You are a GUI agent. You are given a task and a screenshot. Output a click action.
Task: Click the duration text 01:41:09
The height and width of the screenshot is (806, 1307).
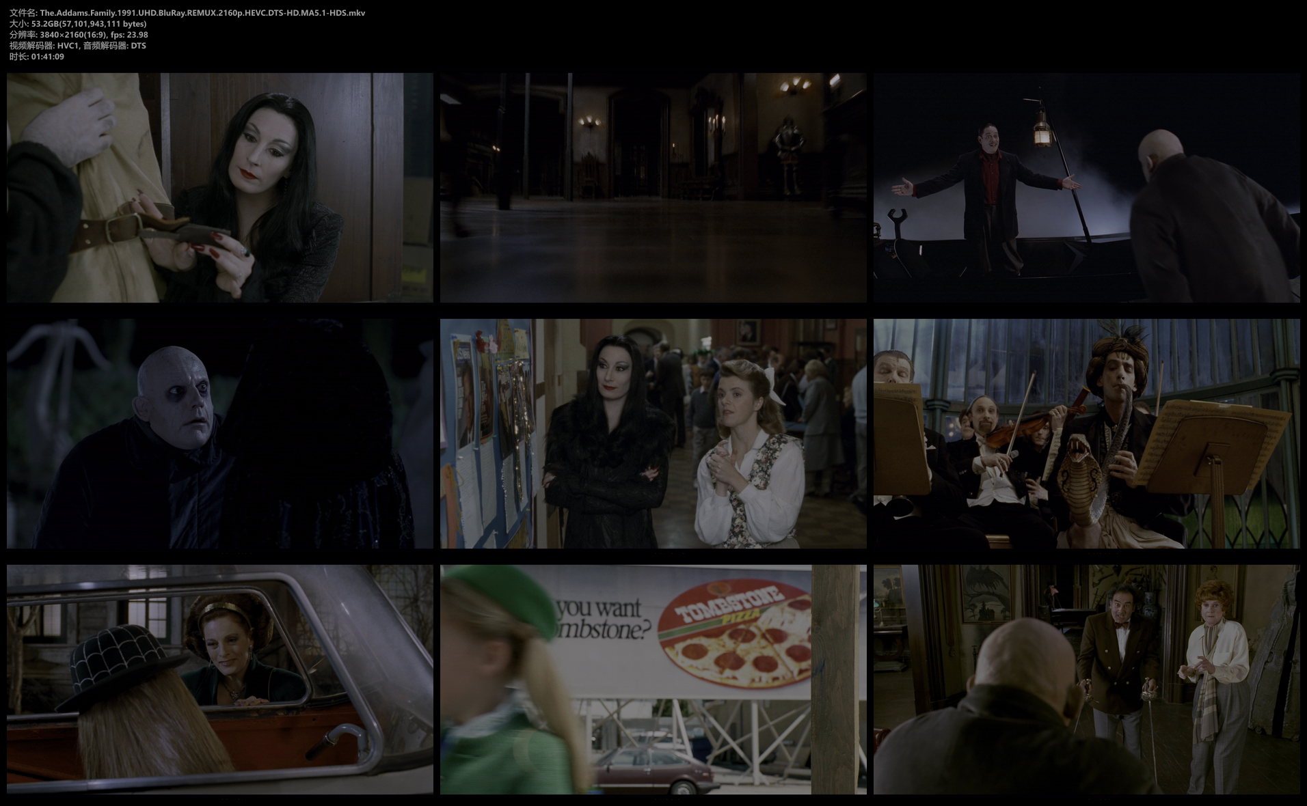[x=48, y=57]
